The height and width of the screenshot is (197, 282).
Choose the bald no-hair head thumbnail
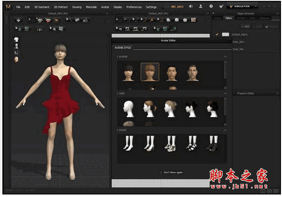[128, 109]
